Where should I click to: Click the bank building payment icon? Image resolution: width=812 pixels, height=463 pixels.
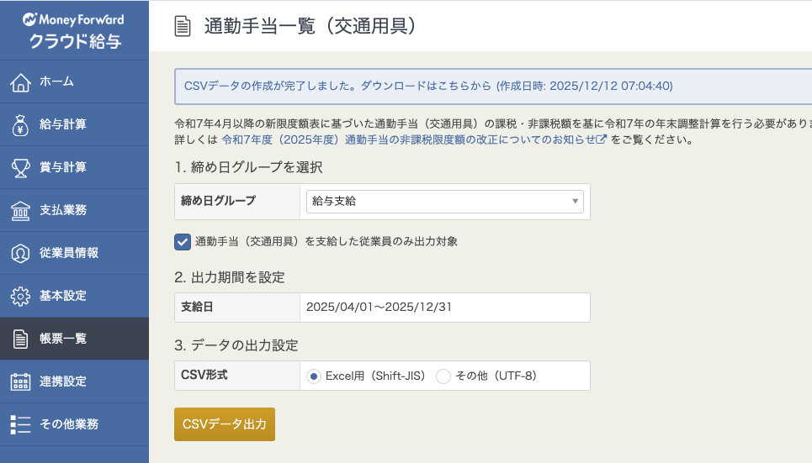point(20,210)
